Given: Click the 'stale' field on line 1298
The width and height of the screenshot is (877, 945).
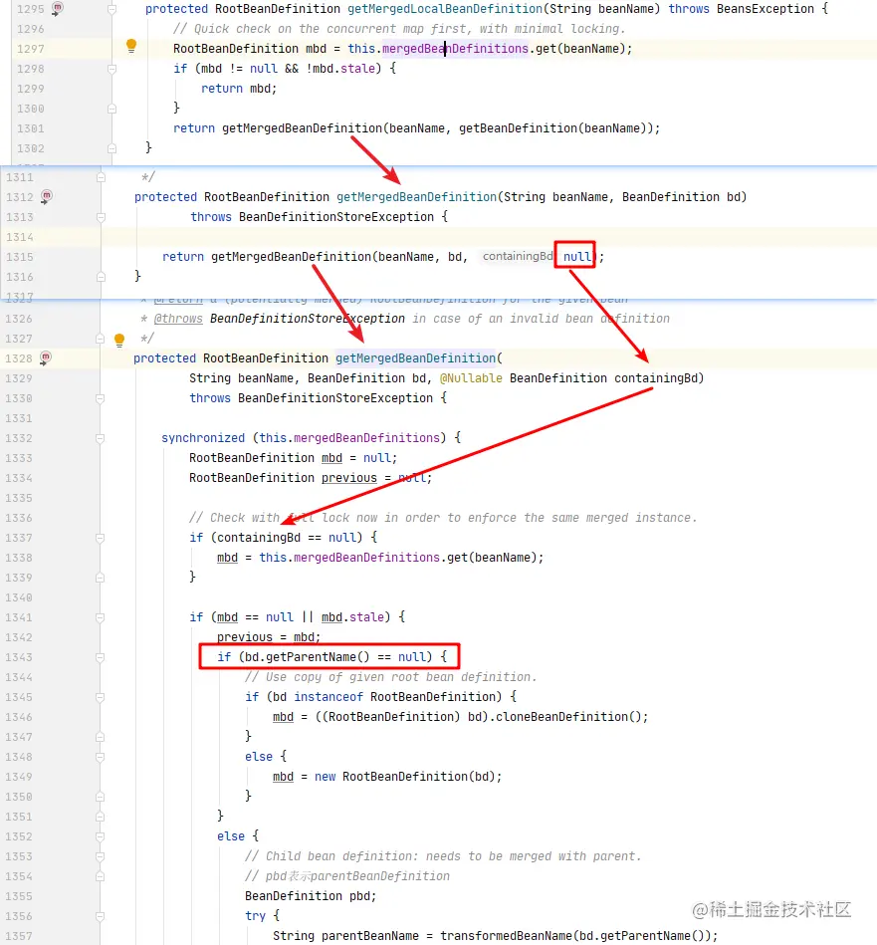Looking at the screenshot, I should 357,69.
